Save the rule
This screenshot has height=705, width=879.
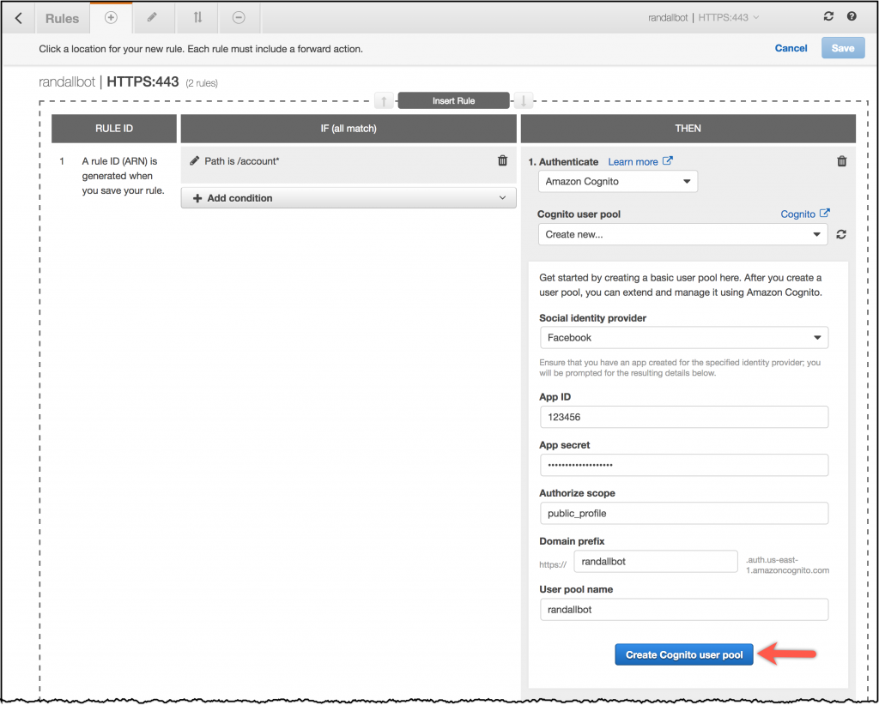[843, 48]
